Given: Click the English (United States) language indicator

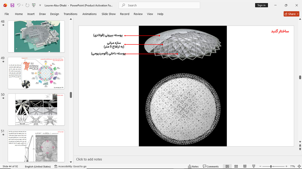Looking at the screenshot, I should coord(38,166).
